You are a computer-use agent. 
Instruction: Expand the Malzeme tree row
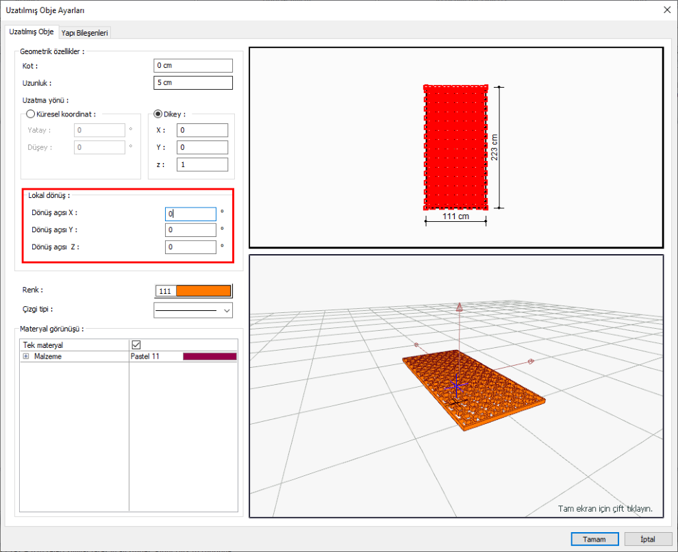[26, 357]
